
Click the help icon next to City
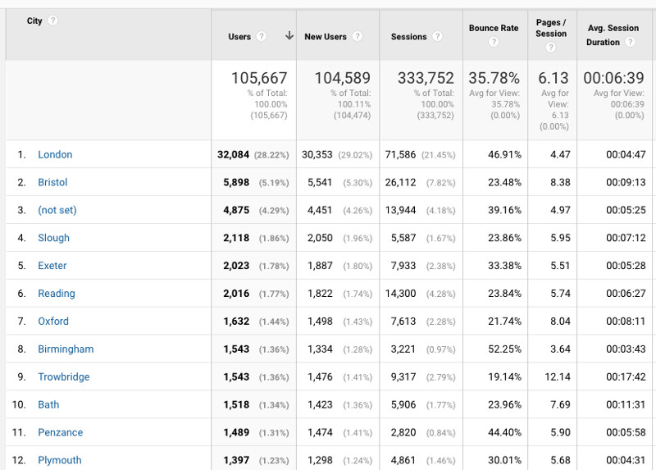(53, 21)
